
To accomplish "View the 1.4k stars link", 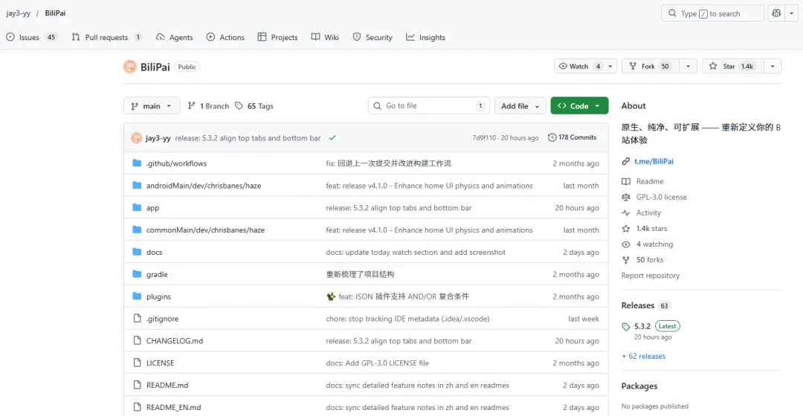I will (651, 229).
